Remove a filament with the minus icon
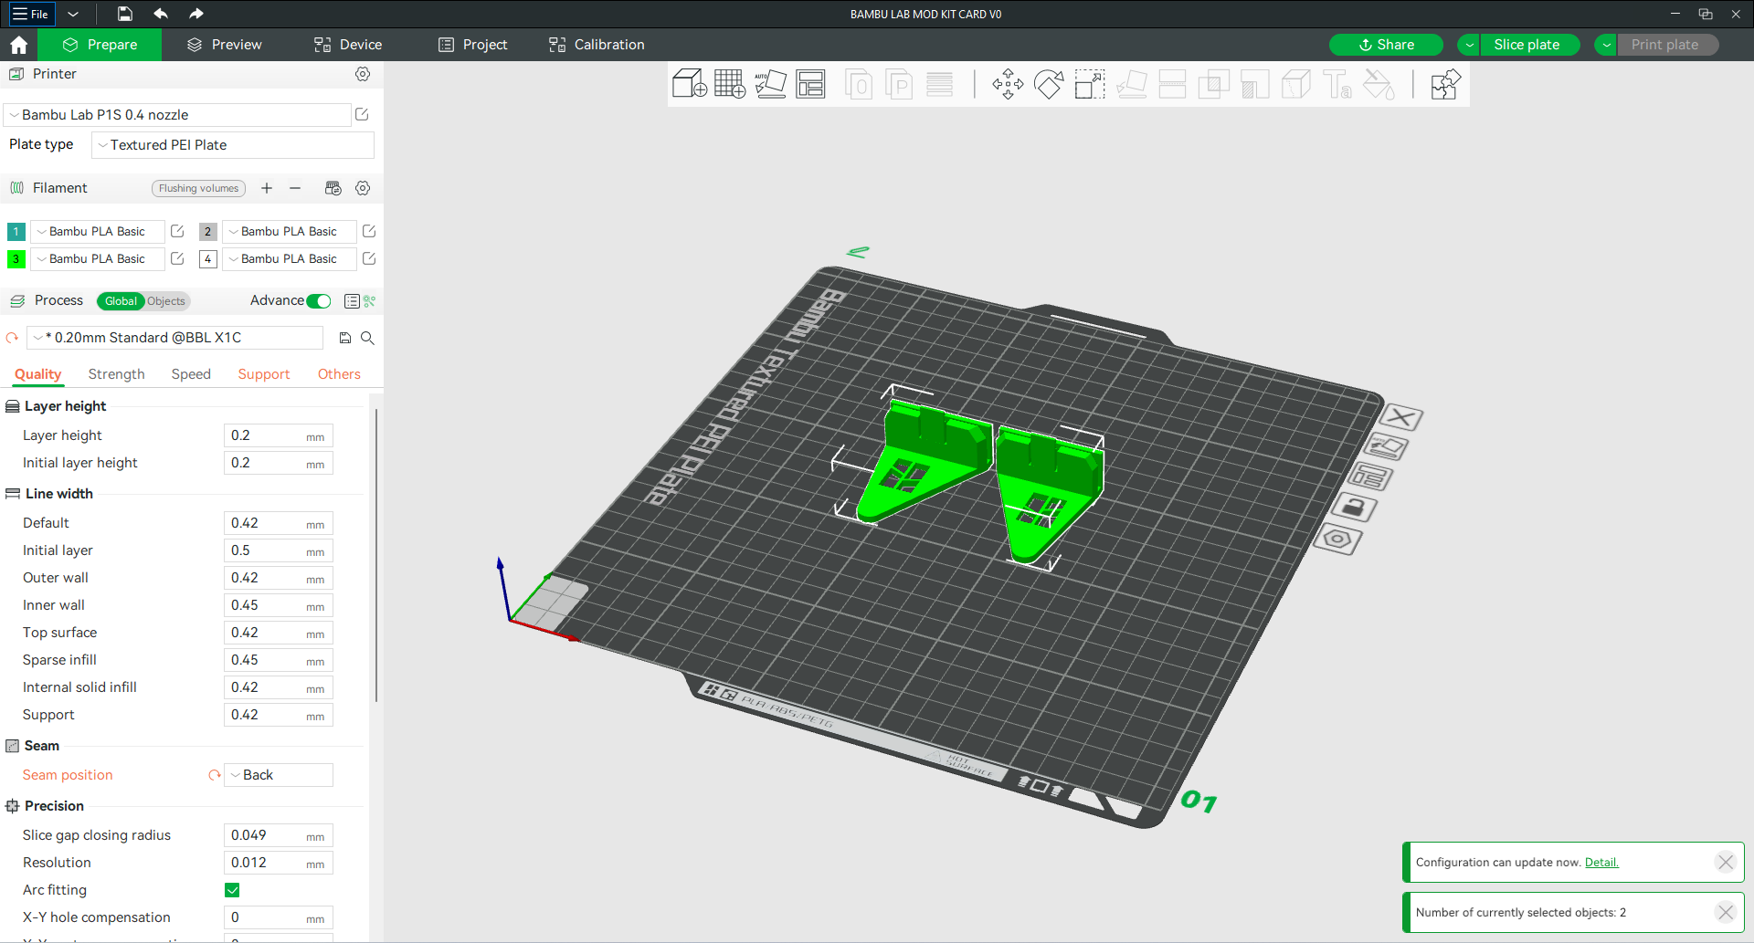 [295, 188]
